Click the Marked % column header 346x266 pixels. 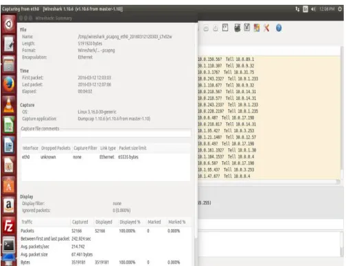click(x=176, y=222)
